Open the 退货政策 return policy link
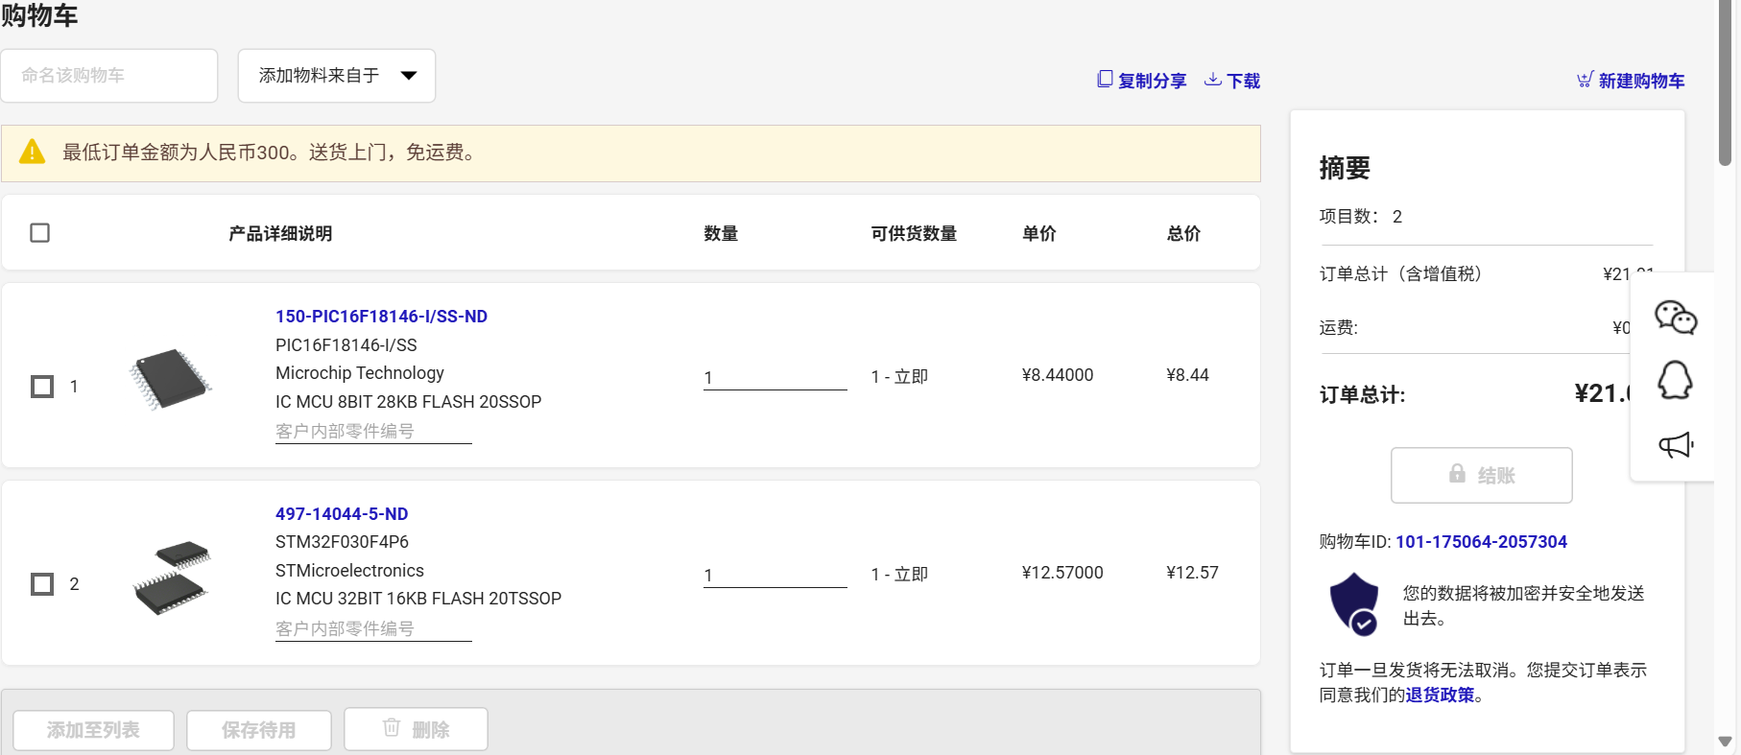This screenshot has height=755, width=1741. pos(1440,695)
